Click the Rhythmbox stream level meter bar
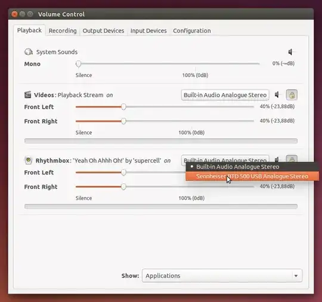The height and width of the screenshot is (302, 322). (161, 207)
